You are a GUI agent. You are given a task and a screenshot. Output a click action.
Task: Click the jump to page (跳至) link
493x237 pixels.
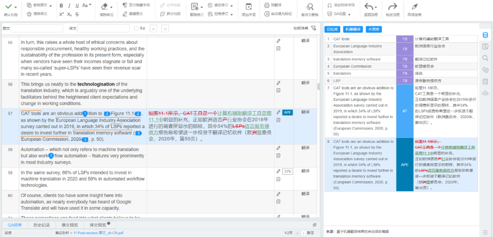(310, 233)
